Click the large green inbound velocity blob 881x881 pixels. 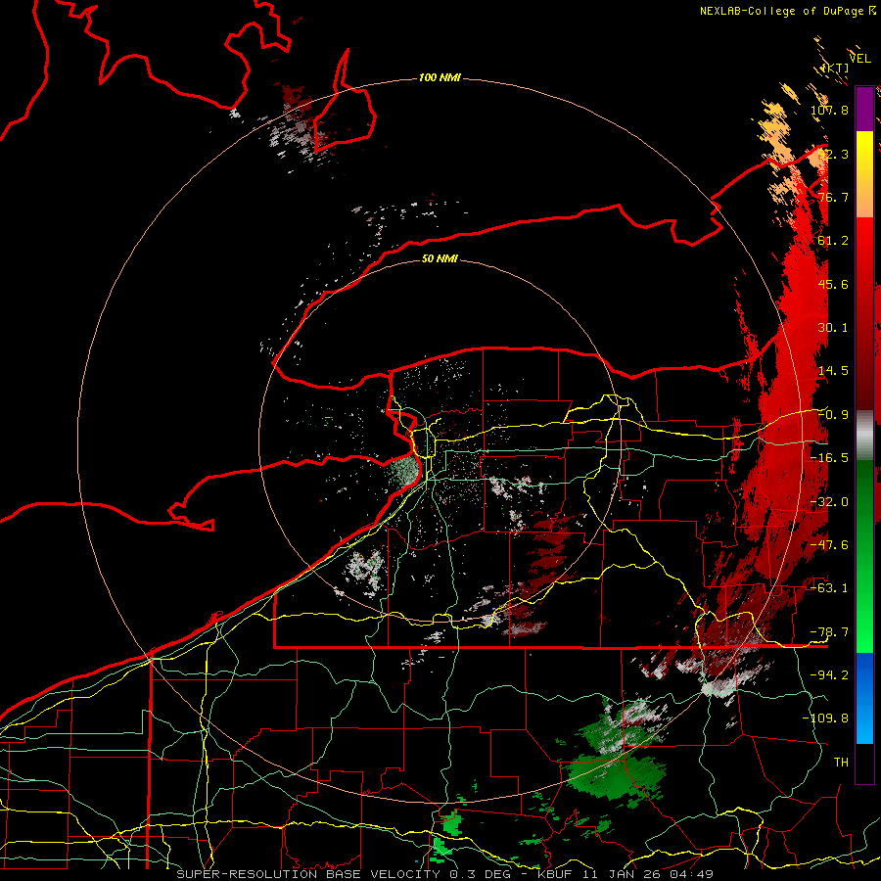pos(616,775)
